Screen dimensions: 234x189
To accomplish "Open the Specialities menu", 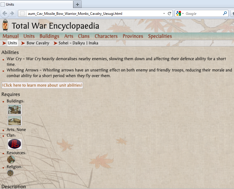I will tap(160, 36).
